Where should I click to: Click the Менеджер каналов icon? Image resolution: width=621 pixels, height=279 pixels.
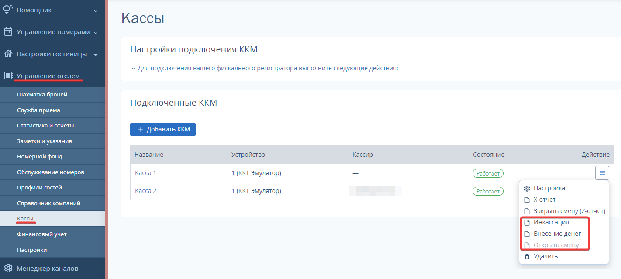pyautogui.click(x=8, y=268)
